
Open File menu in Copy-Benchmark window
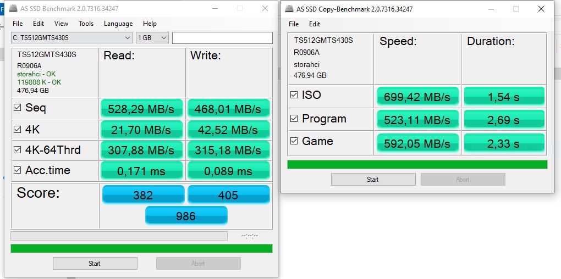click(x=293, y=24)
